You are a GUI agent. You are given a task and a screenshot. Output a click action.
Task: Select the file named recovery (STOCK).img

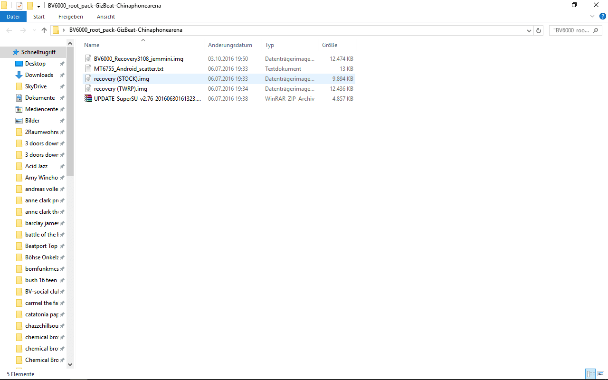[122, 79]
